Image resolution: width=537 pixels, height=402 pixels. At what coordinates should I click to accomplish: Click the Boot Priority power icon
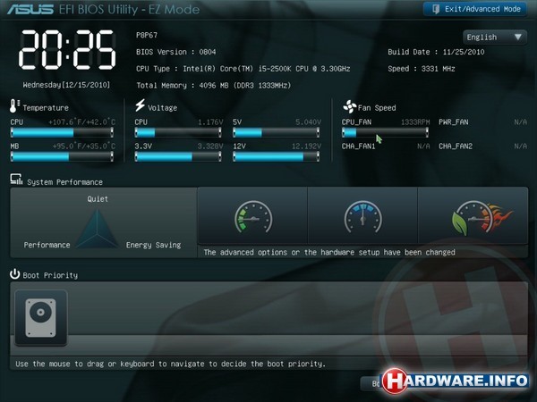tap(14, 274)
